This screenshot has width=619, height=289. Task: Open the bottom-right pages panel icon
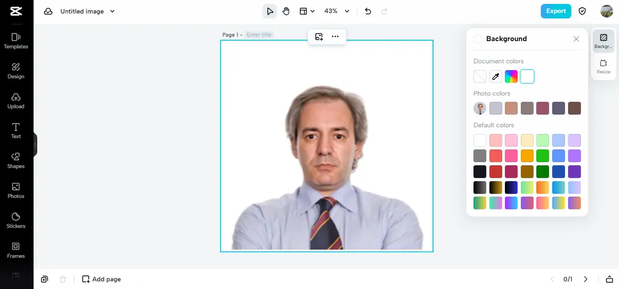click(x=609, y=279)
